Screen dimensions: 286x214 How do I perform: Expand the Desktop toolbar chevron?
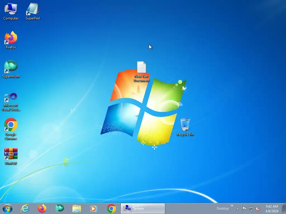[232, 206]
